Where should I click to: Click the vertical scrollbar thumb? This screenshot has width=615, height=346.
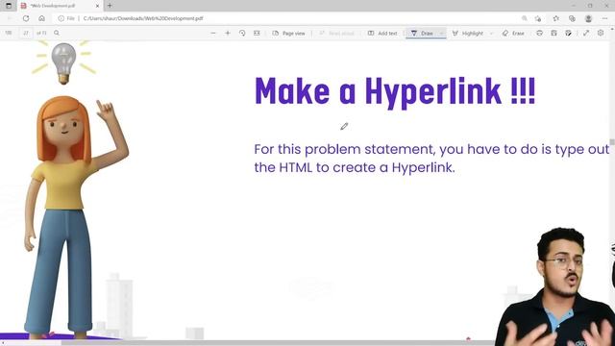pos(612,142)
